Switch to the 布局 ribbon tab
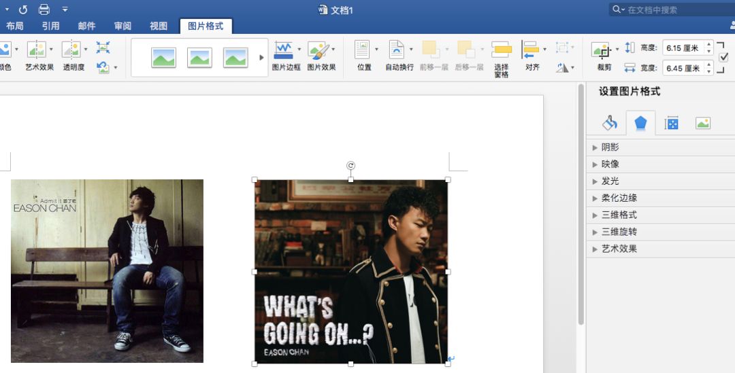This screenshot has height=373, width=735. [14, 26]
